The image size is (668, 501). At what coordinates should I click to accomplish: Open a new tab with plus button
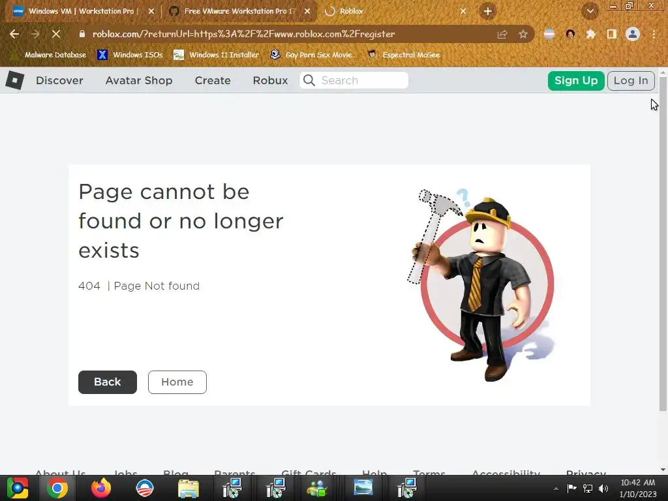(488, 11)
